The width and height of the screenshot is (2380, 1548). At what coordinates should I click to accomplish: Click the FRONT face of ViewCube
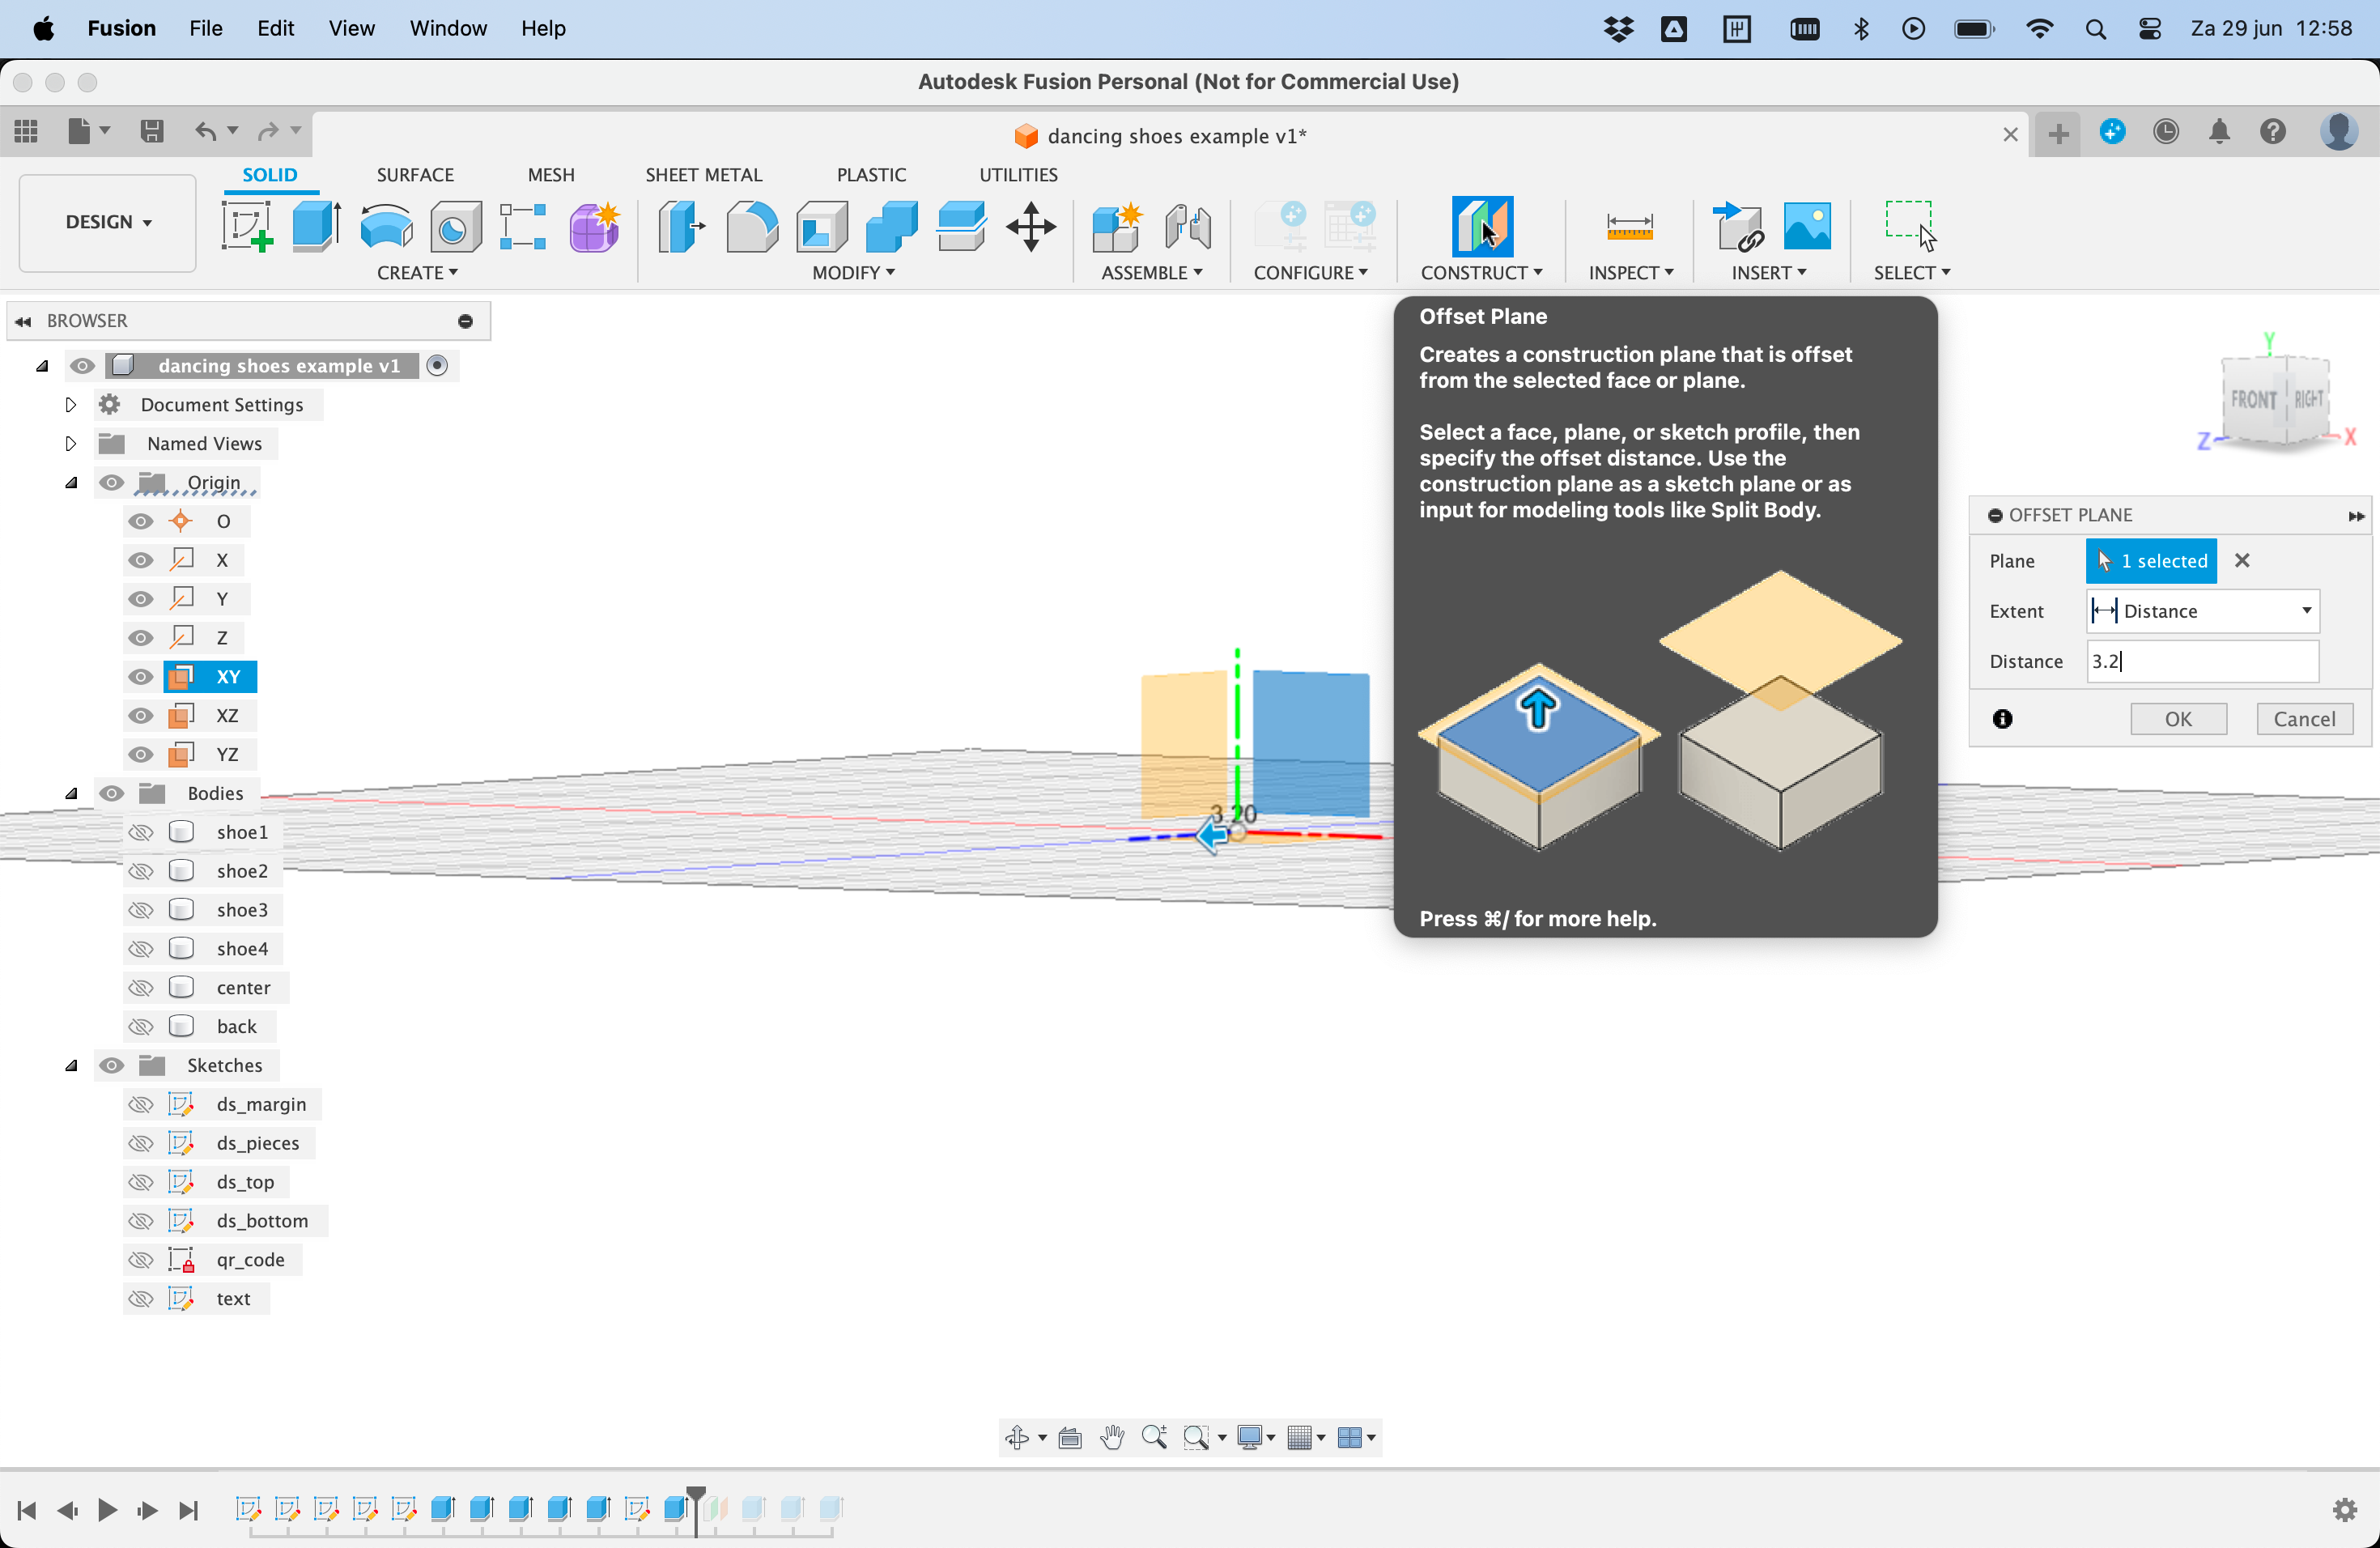point(2253,399)
